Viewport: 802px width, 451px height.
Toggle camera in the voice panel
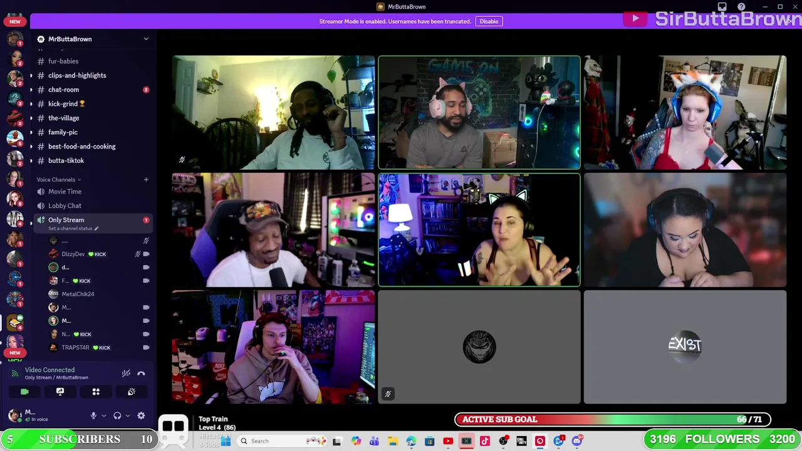click(24, 391)
